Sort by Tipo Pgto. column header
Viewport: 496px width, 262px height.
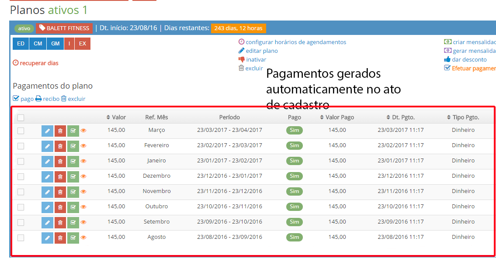[x=463, y=117]
